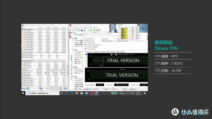Screen dimensions: 212x119
Task: Enable the Stress CPU checkbox
Action: 88,39
